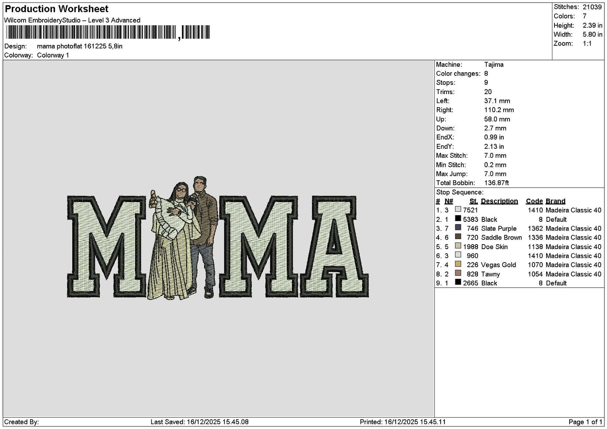Click 'Wilcom EmbroideryStudio – Level 3 Advanced' text
The width and height of the screenshot is (607, 429).
click(x=72, y=20)
